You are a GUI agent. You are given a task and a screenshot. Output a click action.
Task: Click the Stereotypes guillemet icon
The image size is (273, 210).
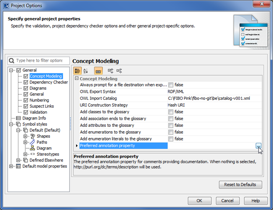tap(32, 154)
